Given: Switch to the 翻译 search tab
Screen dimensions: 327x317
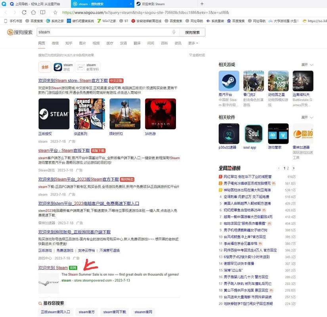Looking at the screenshot, I should click(137, 43).
